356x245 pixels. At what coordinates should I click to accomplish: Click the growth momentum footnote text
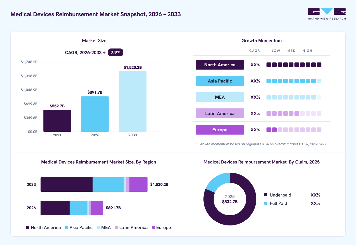coord(262,144)
